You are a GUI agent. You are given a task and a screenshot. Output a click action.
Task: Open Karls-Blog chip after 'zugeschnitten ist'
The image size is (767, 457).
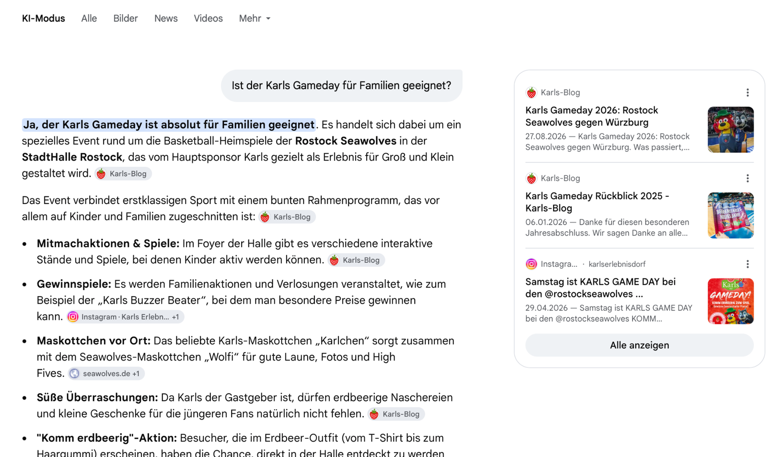(x=287, y=217)
